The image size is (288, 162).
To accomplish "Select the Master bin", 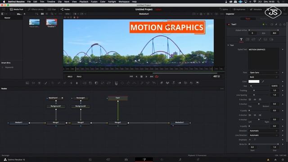I will (7, 18).
